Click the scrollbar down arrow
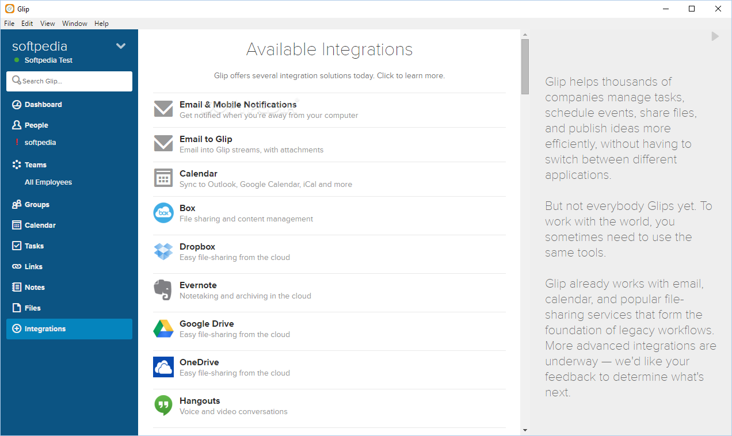This screenshot has width=732, height=436. click(525, 430)
